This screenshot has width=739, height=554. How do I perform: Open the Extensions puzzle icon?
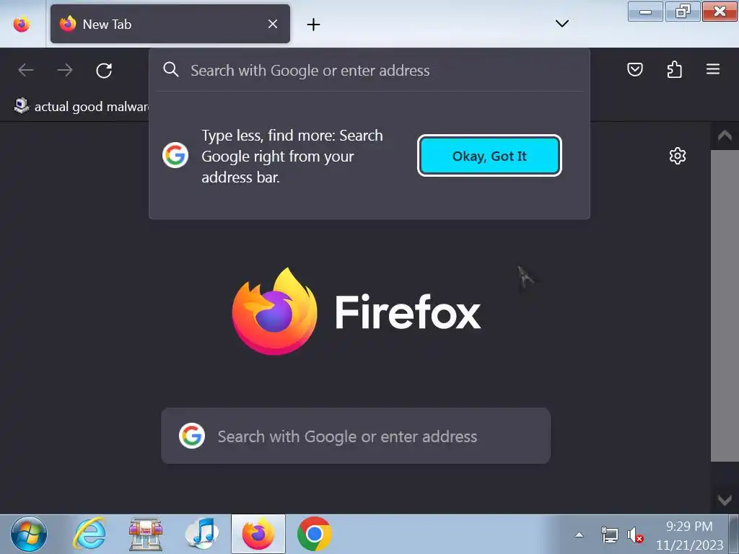pos(675,70)
